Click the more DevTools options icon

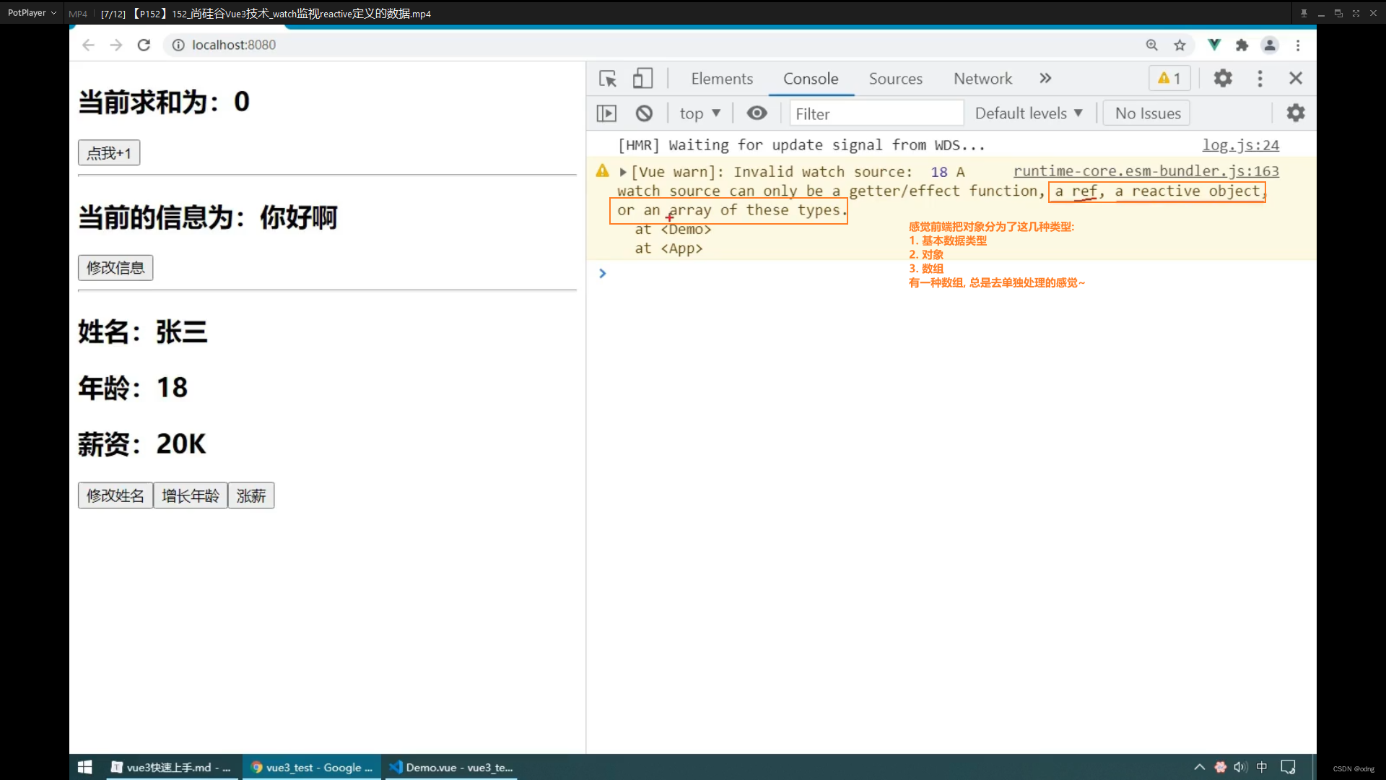[1260, 78]
